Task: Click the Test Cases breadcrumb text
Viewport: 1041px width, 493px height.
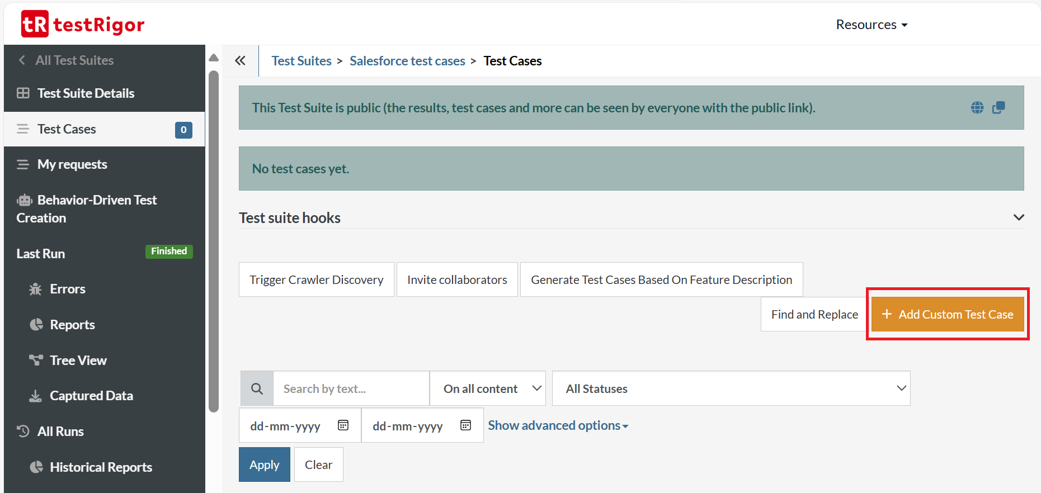Action: [x=512, y=61]
